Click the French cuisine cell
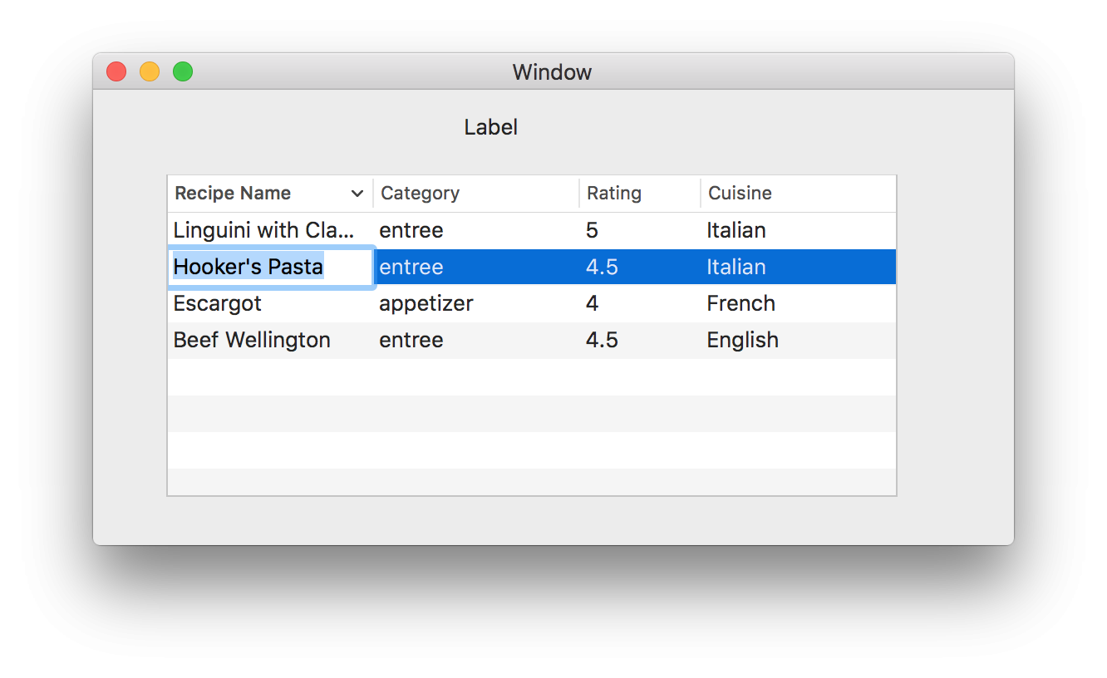The width and height of the screenshot is (1107, 678). point(740,303)
